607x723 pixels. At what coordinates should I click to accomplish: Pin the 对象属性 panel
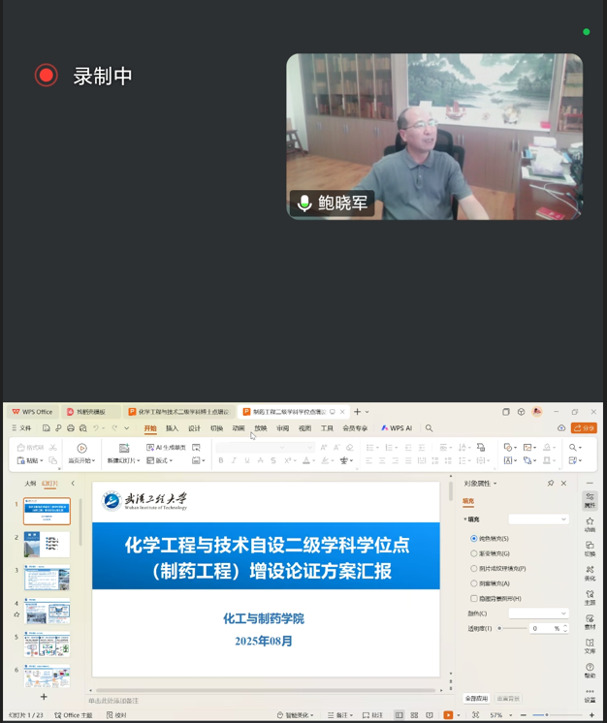551,483
